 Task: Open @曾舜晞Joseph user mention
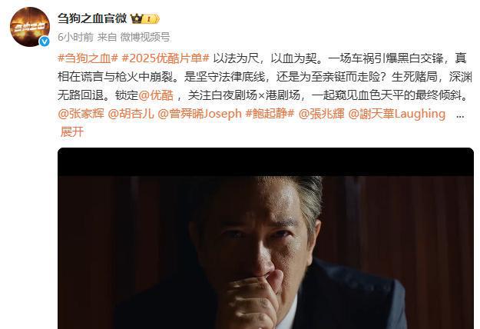(x=200, y=114)
